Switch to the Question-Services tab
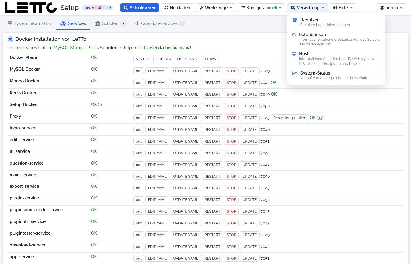Image resolution: width=411 pixels, height=264 pixels. 160,23
